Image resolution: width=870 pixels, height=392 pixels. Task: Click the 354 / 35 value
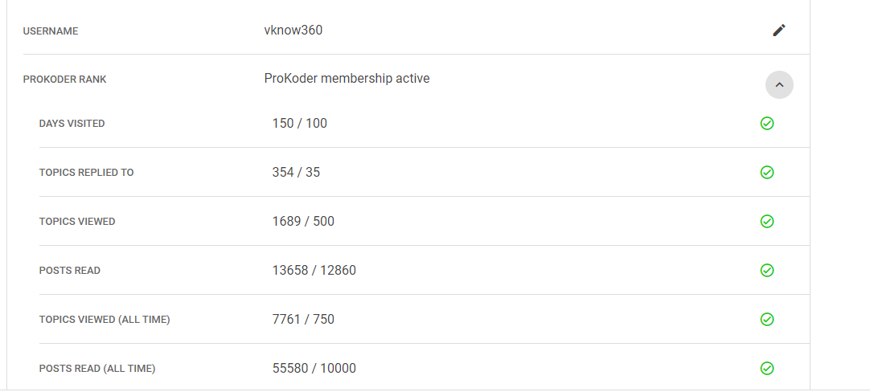pos(296,173)
